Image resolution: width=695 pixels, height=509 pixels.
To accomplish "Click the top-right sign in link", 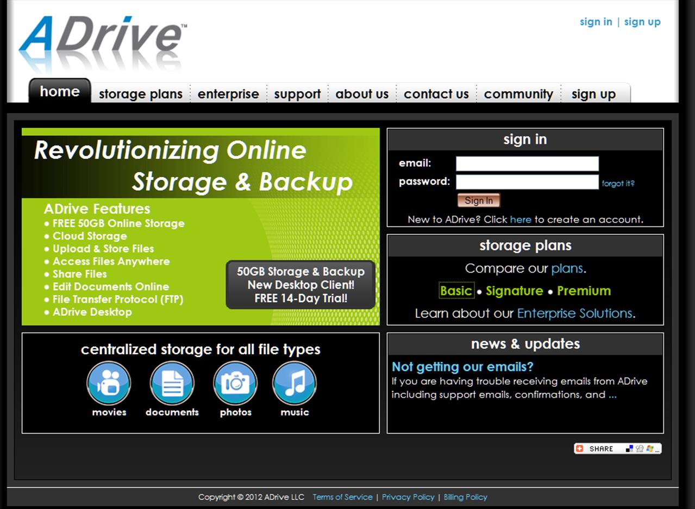I will point(596,22).
